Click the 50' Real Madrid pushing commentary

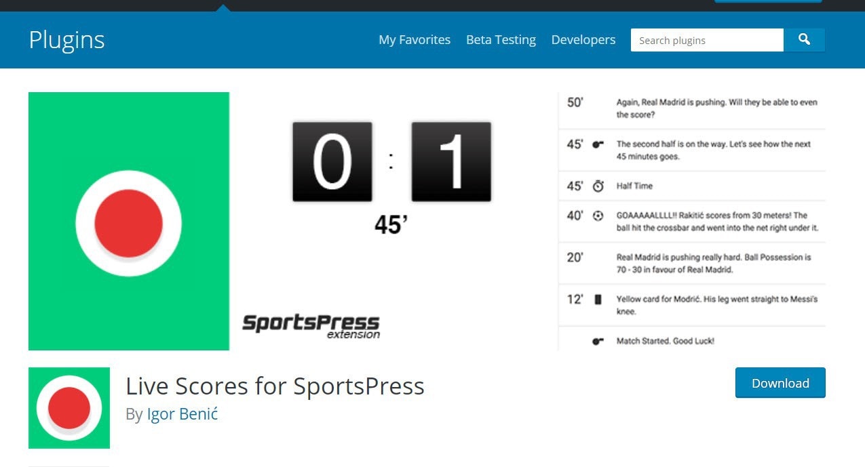click(x=716, y=108)
